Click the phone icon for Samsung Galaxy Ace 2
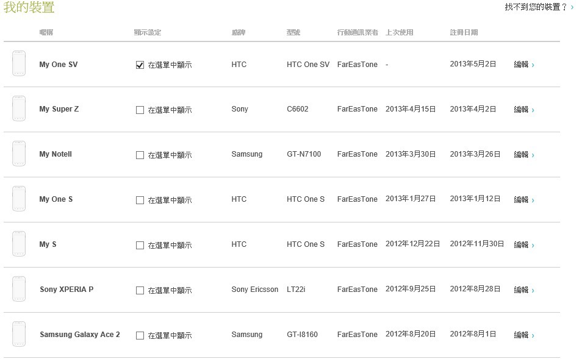The height and width of the screenshot is (359, 582). 19,334
